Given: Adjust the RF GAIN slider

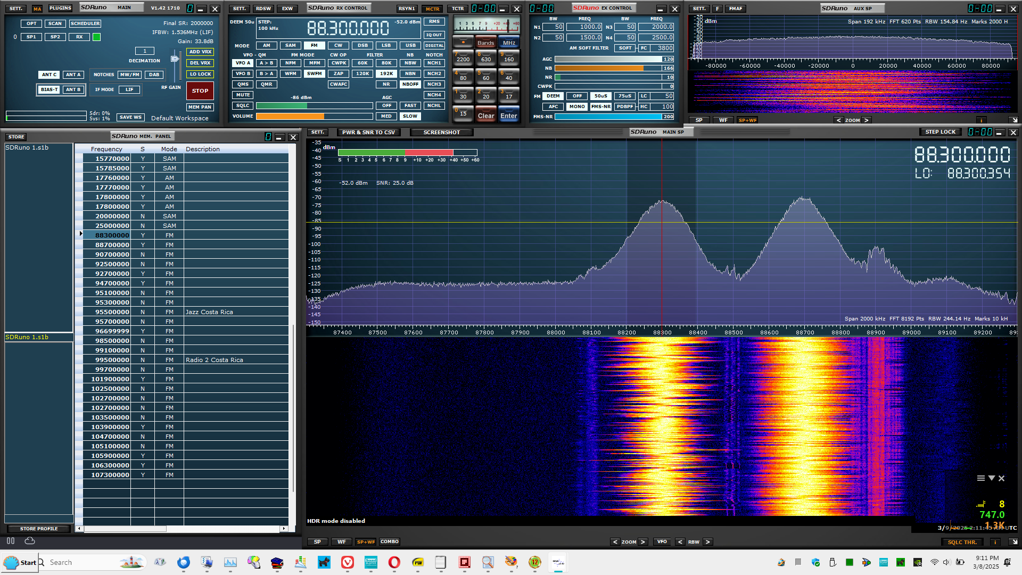Looking at the screenshot, I should (175, 60).
